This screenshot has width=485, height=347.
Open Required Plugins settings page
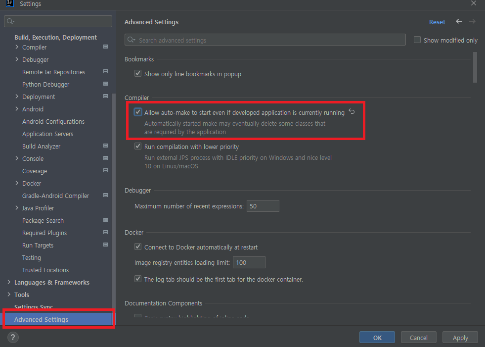coord(44,233)
